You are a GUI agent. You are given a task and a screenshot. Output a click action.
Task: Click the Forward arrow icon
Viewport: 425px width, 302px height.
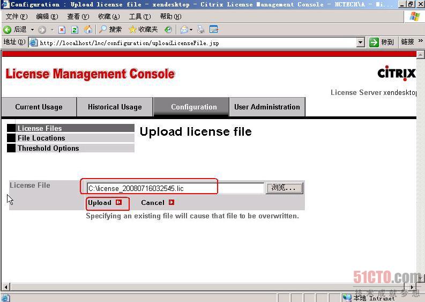(42, 30)
